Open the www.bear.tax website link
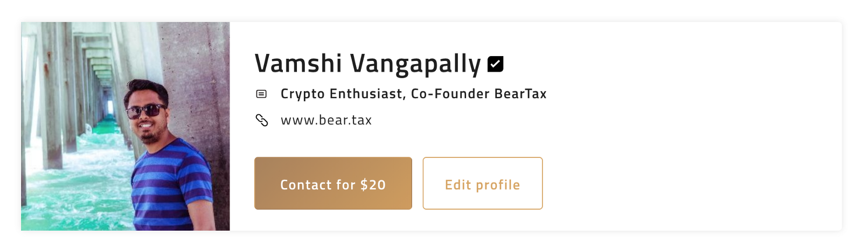Screen dimensions: 862x249 (326, 120)
